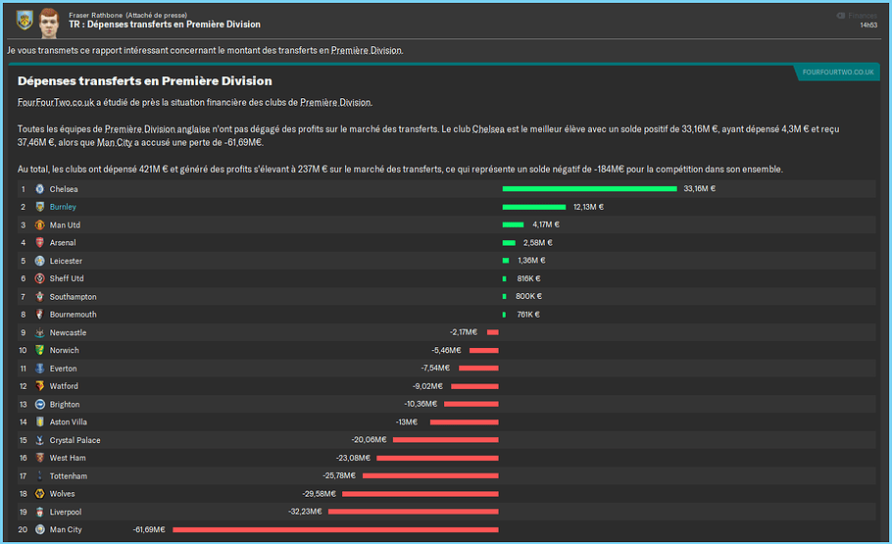Select the Crystal Palace team name
The height and width of the screenshot is (544, 892).
tap(74, 440)
